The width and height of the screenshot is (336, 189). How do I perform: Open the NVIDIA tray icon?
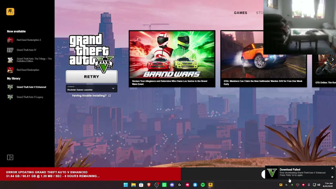pos(292,185)
